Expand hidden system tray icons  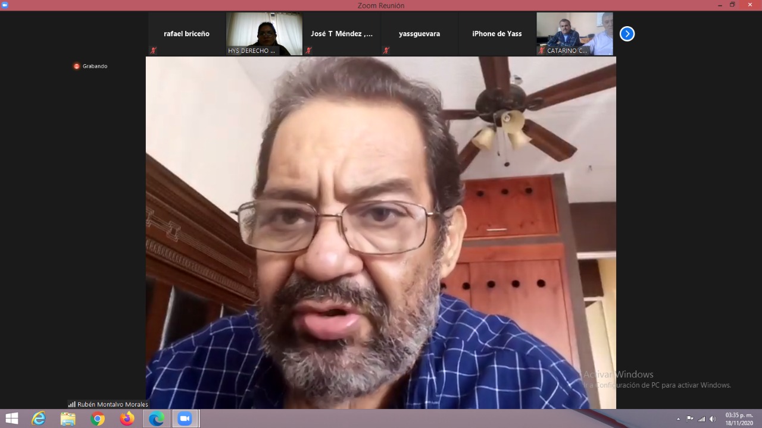(x=678, y=419)
